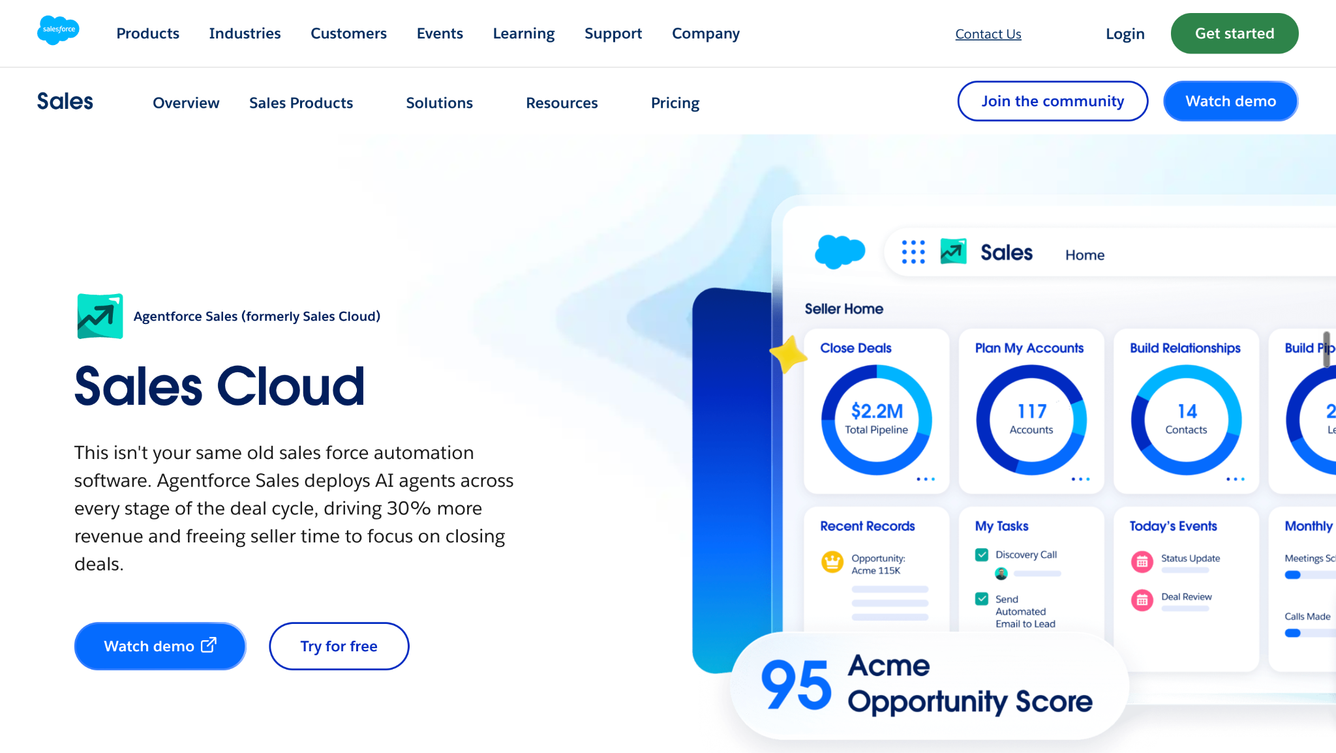Viewport: 1336px width, 753px height.
Task: Toggle the Discovery Call task checkbox
Action: [982, 555]
